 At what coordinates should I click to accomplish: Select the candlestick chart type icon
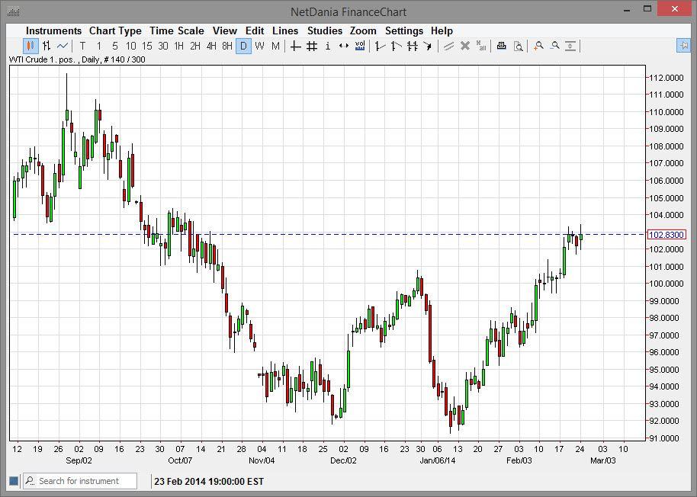click(31, 45)
